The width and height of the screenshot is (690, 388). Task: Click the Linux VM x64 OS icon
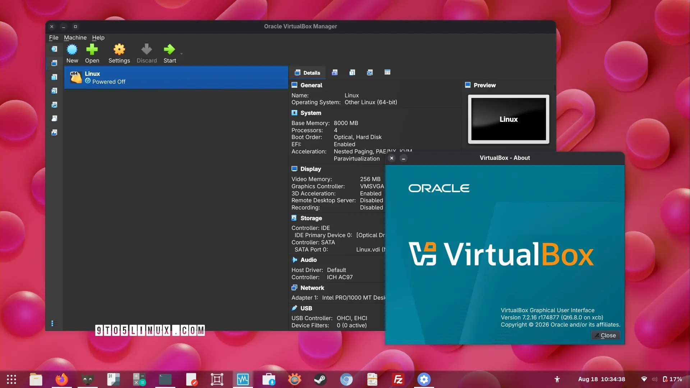point(76,77)
